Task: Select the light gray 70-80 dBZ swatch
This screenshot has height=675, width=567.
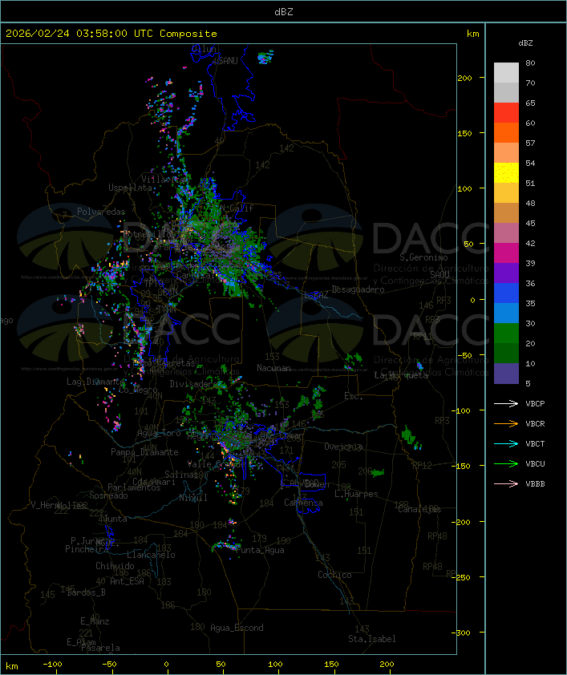Action: pos(506,73)
